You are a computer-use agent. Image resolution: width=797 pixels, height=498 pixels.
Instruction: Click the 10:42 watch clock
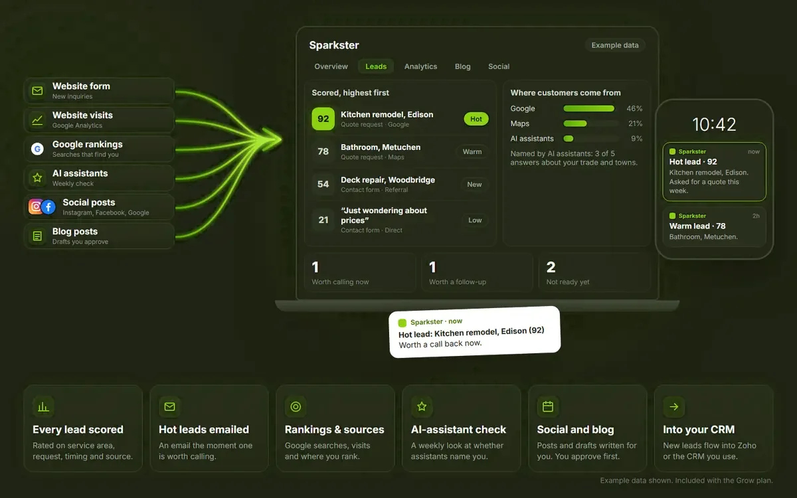pyautogui.click(x=714, y=124)
